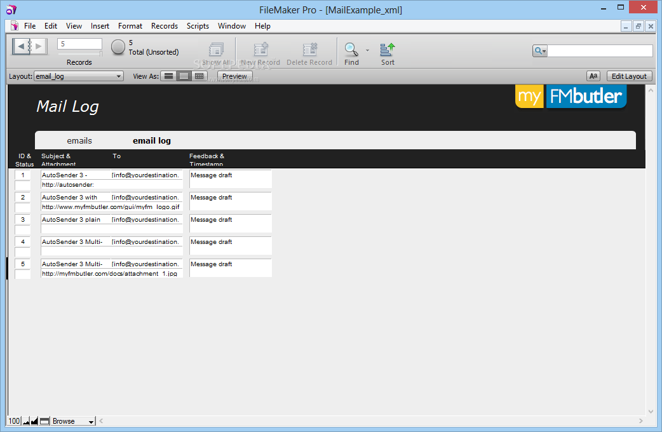This screenshot has height=432, width=662.
Task: Click horizontal scrollbar left arrow
Action: [101, 421]
